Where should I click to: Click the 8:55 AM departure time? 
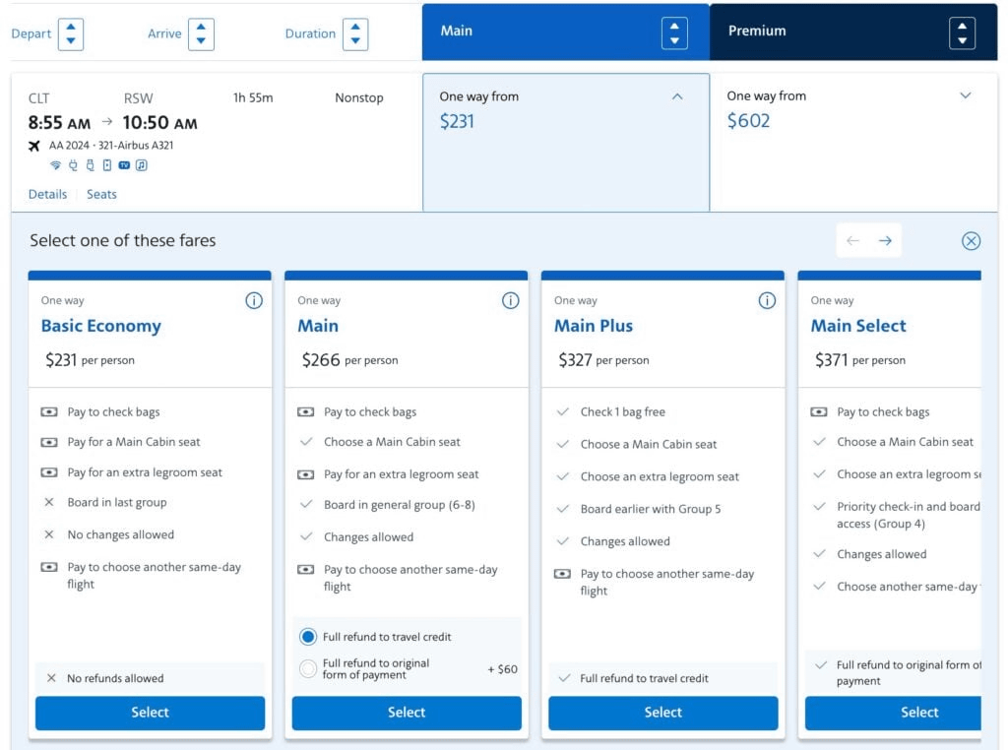click(x=59, y=123)
